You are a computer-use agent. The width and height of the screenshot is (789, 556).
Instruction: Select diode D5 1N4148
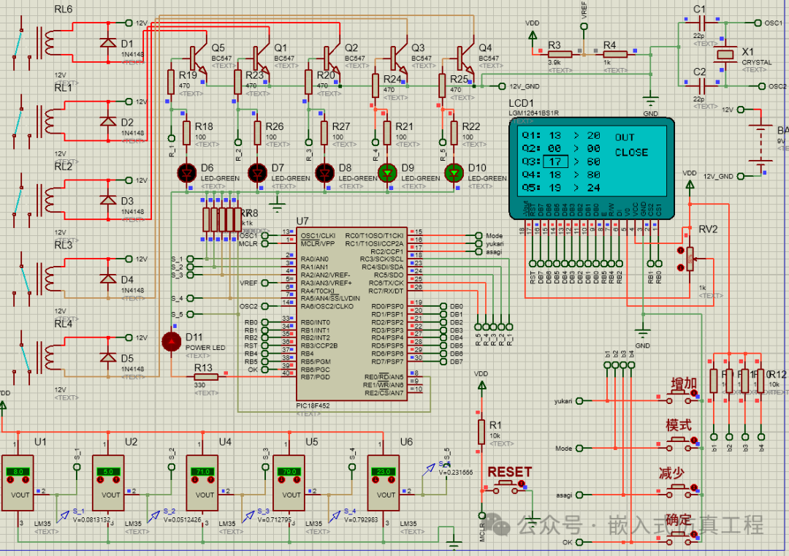[108, 357]
